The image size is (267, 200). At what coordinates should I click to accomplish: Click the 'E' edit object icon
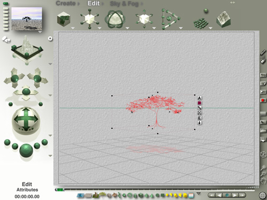pyautogui.click(x=200, y=118)
